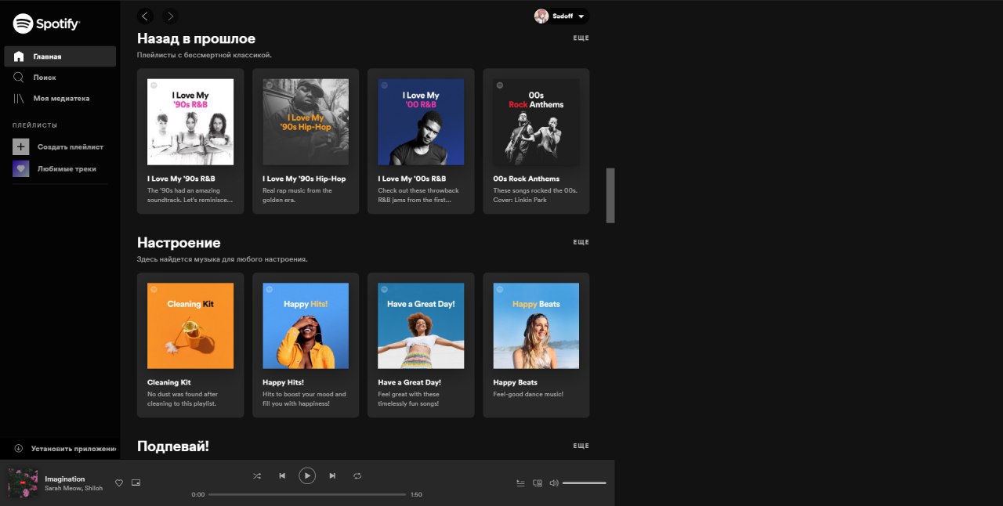Open I Love My '90s Hip-Hop cover
Screen dimensions: 1003x506
coord(306,121)
